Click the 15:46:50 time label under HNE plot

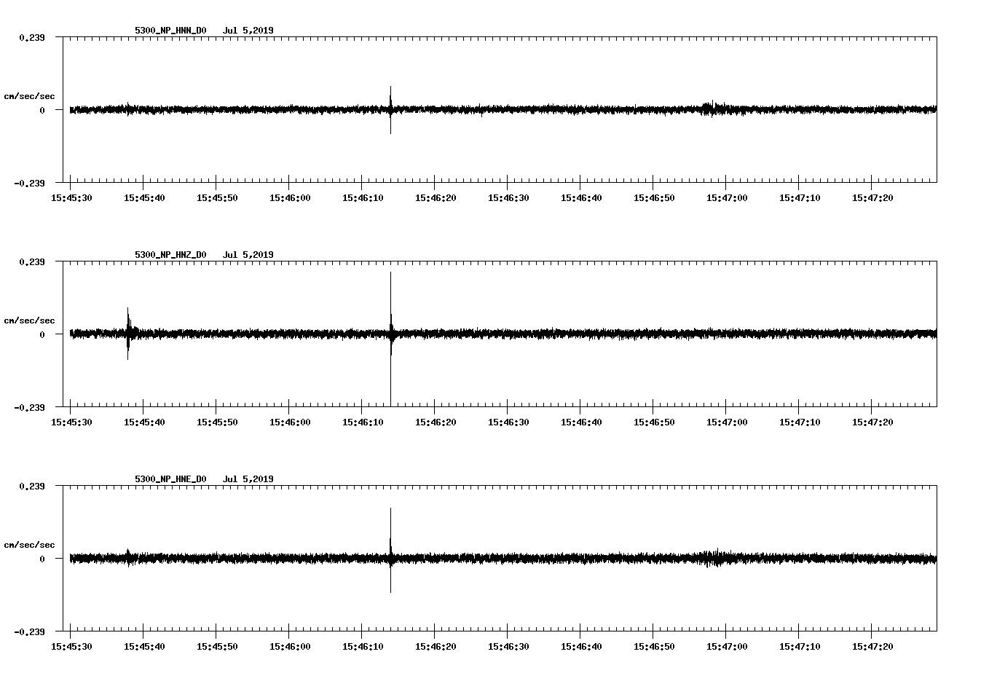654,646
